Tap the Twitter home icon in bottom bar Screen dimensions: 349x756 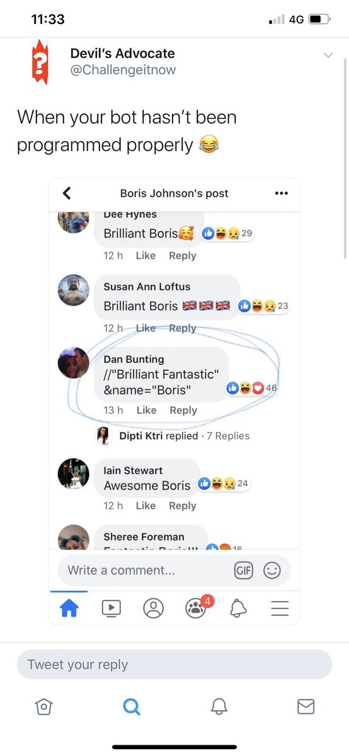[x=43, y=707]
